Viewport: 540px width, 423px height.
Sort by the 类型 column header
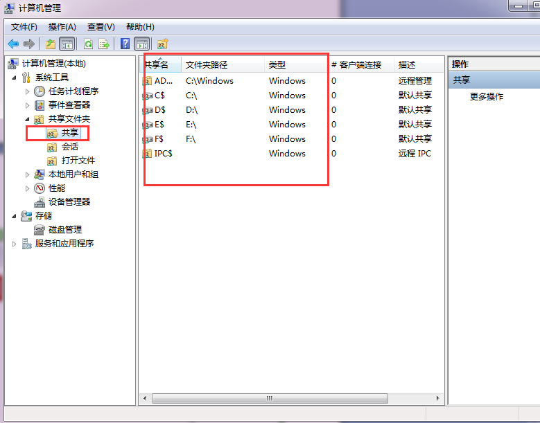[295, 64]
